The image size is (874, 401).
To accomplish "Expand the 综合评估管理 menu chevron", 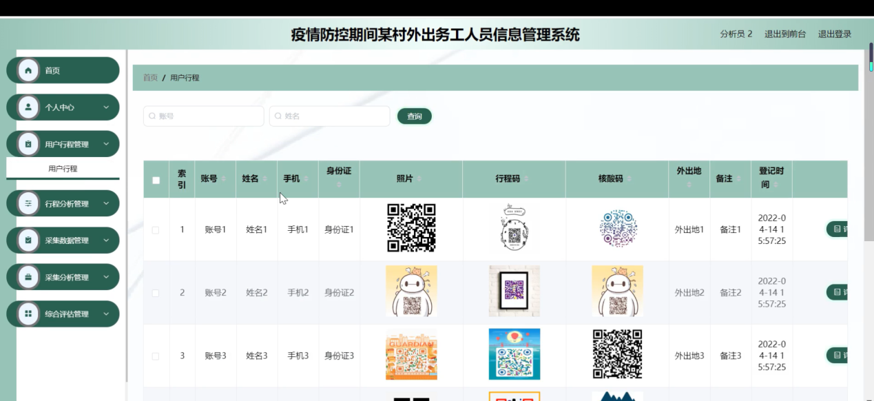I will coord(106,314).
